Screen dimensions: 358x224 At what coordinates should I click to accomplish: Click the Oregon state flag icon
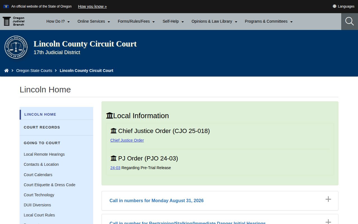6,6
